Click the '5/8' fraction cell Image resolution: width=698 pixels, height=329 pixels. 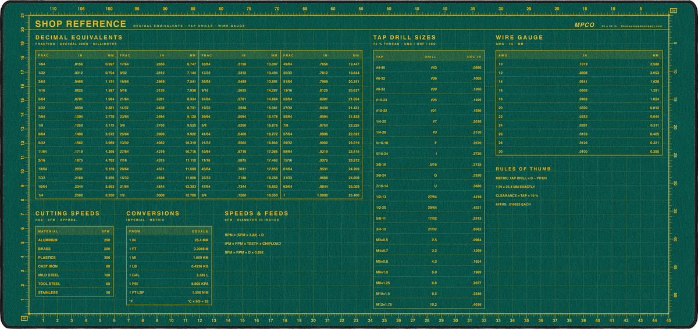(x=204, y=126)
